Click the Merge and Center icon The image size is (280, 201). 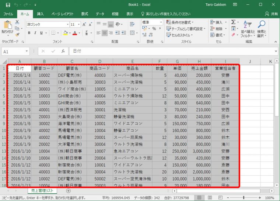pos(132,33)
